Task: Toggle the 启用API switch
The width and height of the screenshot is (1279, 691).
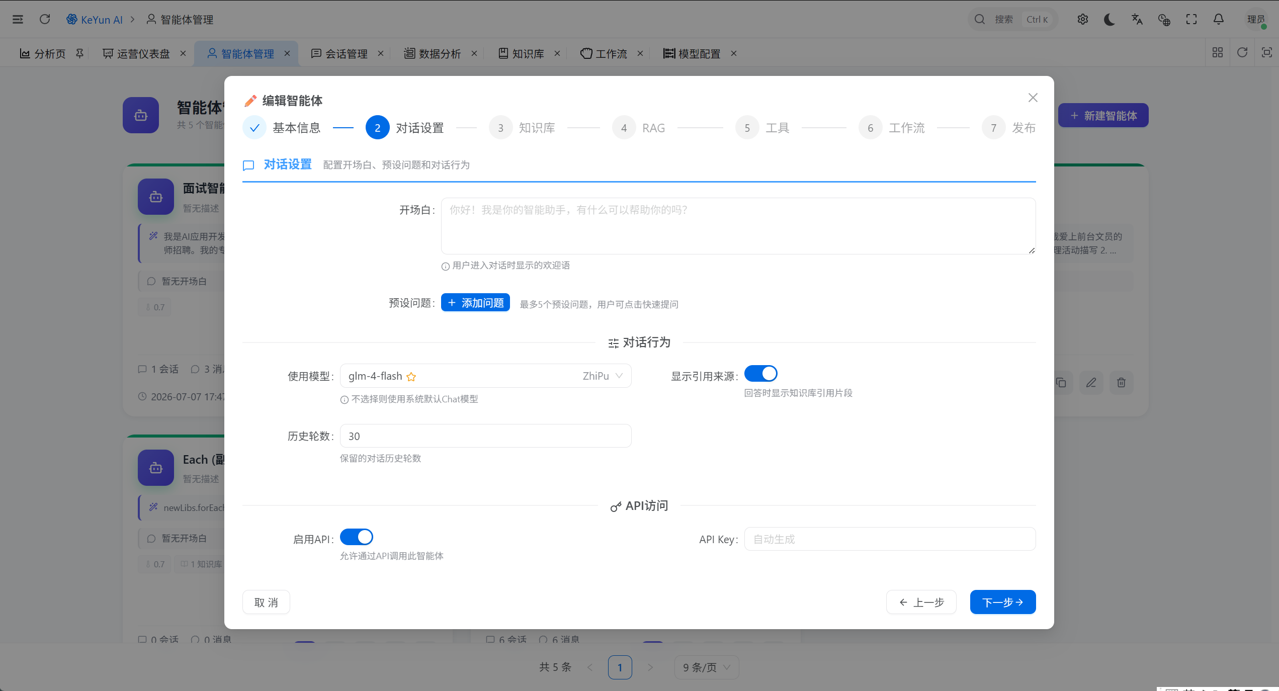Action: tap(357, 537)
